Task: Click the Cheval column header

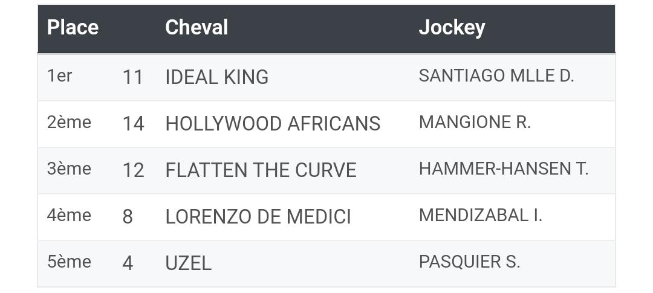Action: pyautogui.click(x=197, y=27)
